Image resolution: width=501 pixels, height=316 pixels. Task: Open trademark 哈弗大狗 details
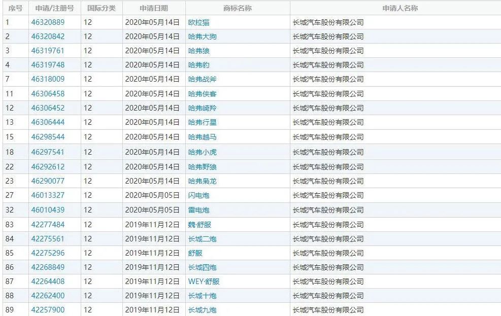click(x=202, y=37)
